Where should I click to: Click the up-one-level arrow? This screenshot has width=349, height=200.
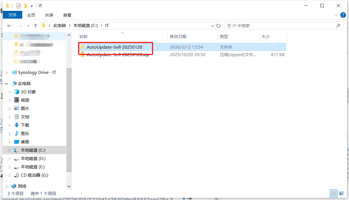[x=36, y=26]
